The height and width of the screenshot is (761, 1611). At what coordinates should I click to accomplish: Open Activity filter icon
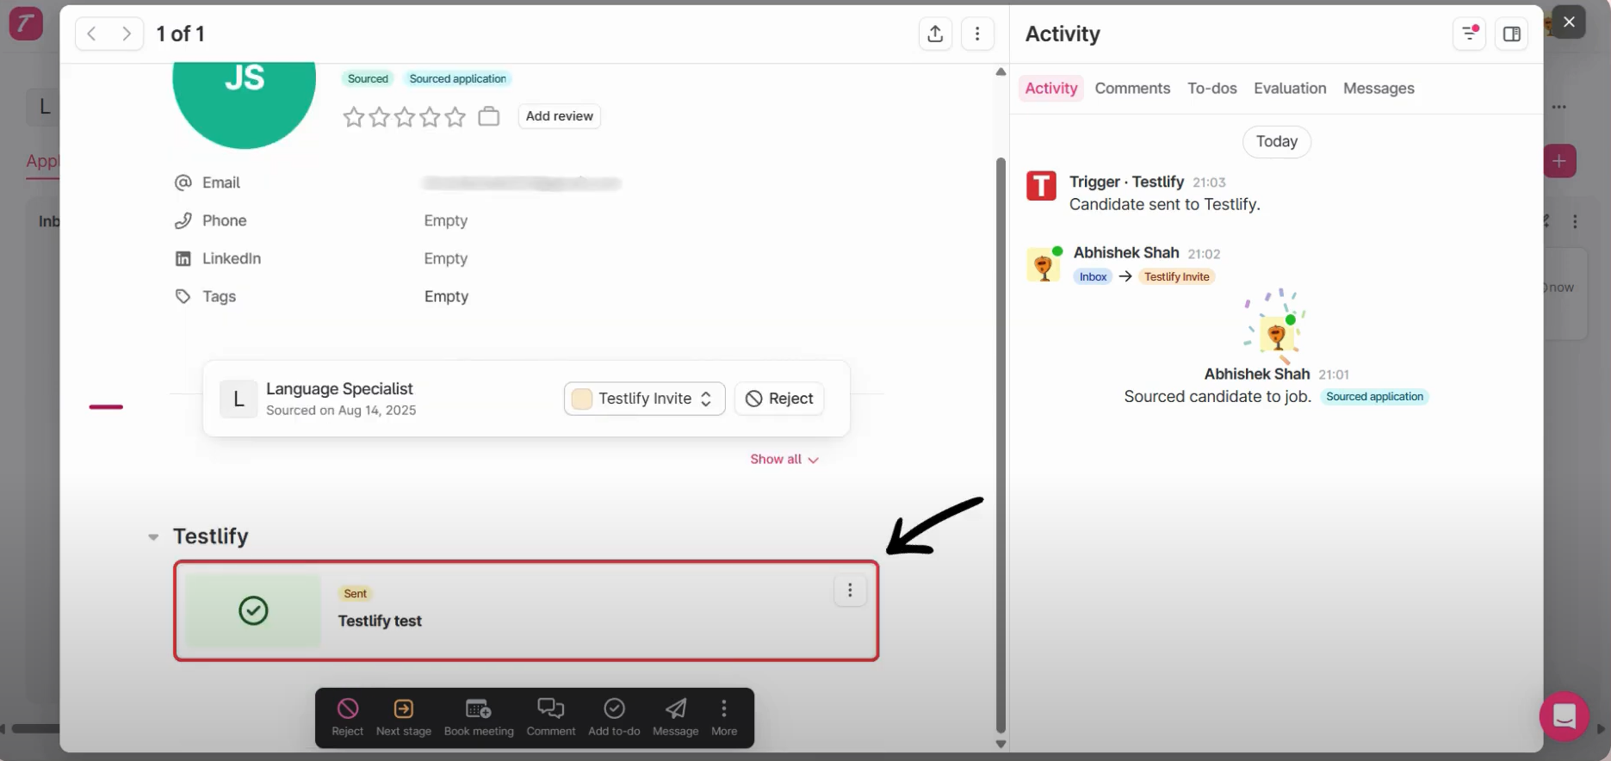coord(1470,34)
